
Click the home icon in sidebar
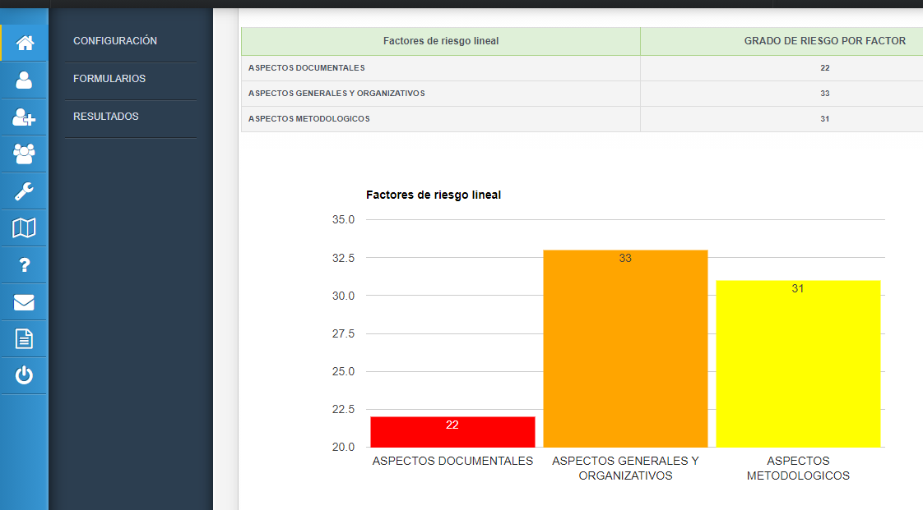25,43
